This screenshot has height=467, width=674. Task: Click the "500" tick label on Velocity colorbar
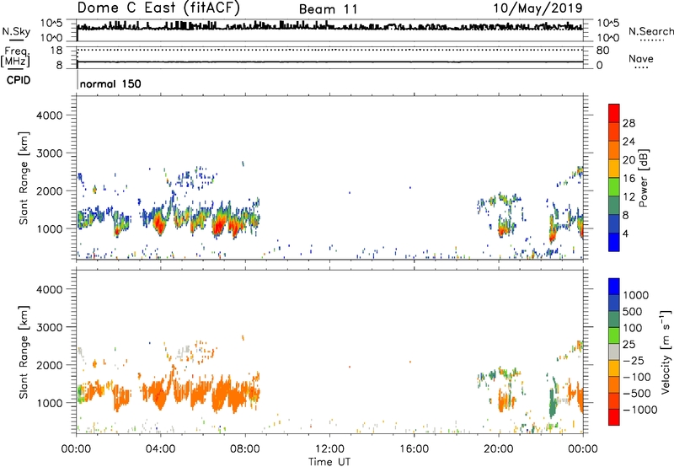(633, 311)
